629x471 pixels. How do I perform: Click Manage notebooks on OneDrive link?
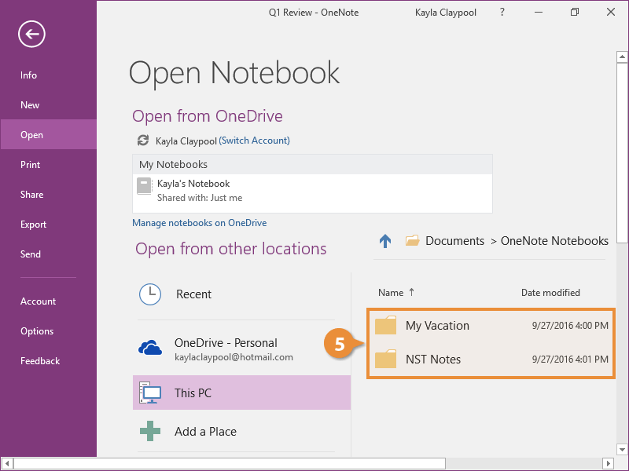tap(200, 223)
